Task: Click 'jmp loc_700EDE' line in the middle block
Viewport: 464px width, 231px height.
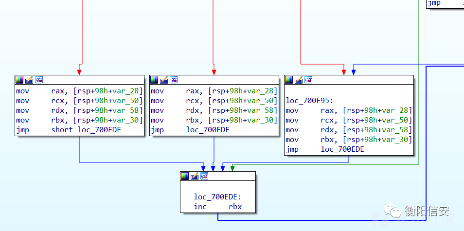Action: tap(190, 130)
